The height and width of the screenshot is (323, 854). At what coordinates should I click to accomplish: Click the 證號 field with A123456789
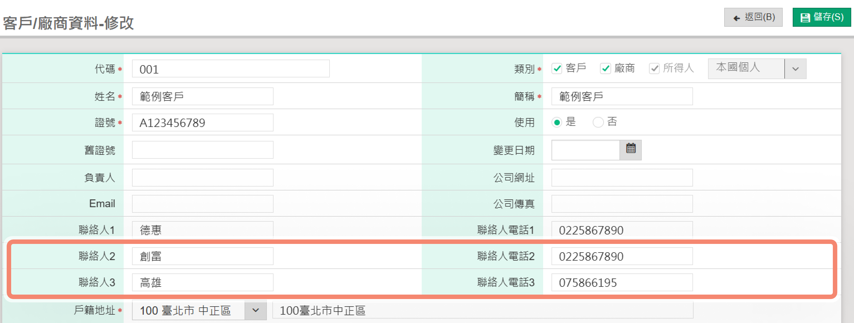[x=202, y=123]
